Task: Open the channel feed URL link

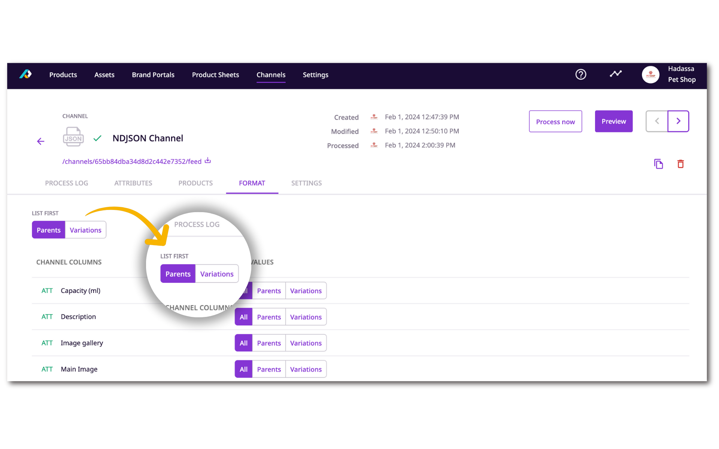Action: click(x=132, y=161)
